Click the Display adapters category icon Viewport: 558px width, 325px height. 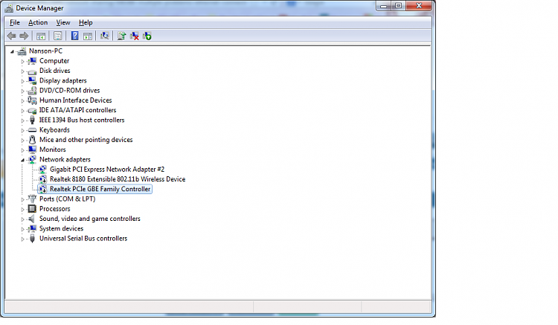(x=33, y=81)
